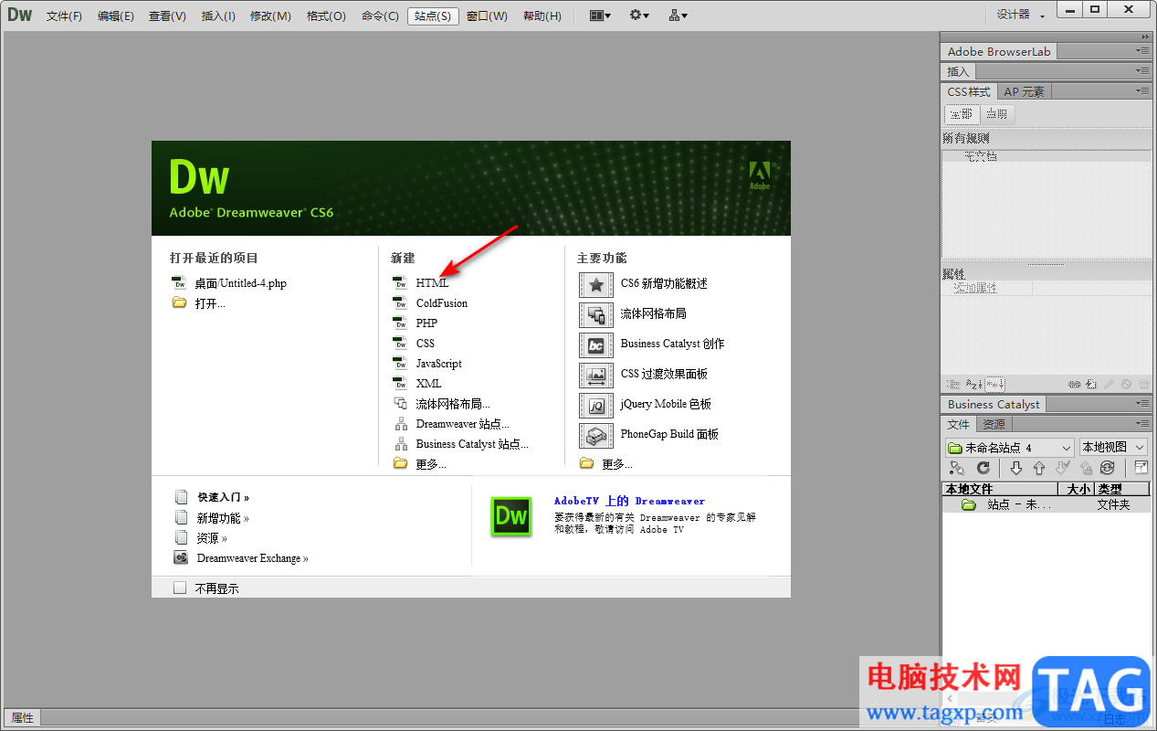1157x731 pixels.
Task: Open the 站点(S) menu
Action: 433,16
